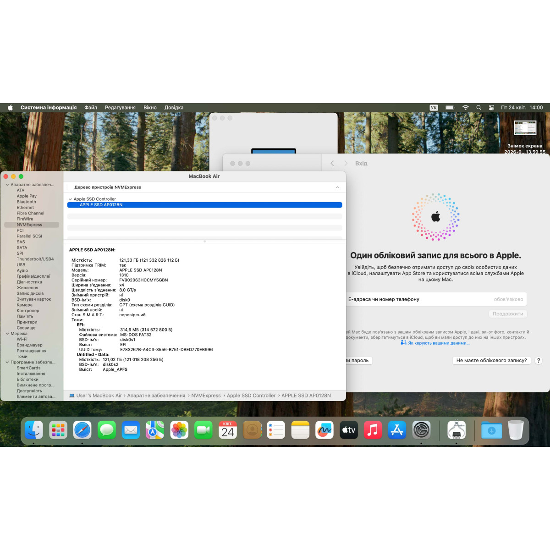Collapse the Apple SSD Controller tree node
The image size is (550, 550).
pos(70,199)
